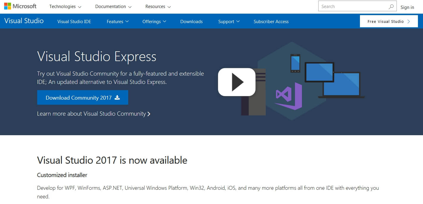Open the Downloads page
This screenshot has width=423, height=204.
coord(192,21)
